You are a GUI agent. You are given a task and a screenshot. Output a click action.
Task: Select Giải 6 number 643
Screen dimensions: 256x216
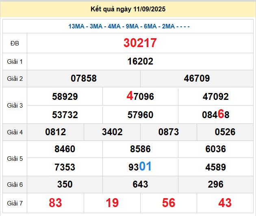(140, 184)
